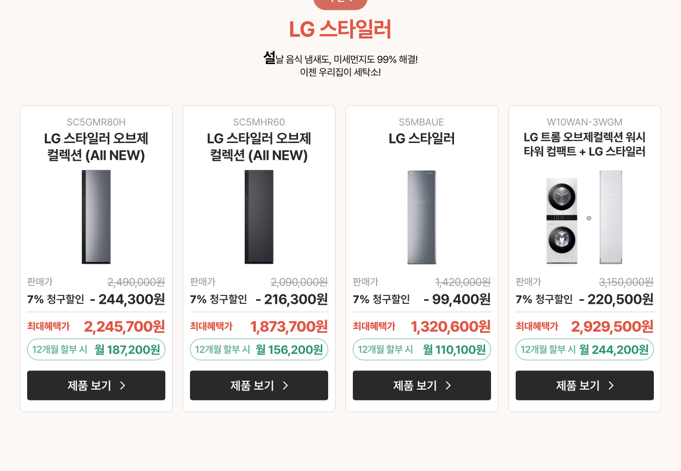Click chevron arrow in S5MBAUE product button
The image size is (681, 471).
pos(449,386)
